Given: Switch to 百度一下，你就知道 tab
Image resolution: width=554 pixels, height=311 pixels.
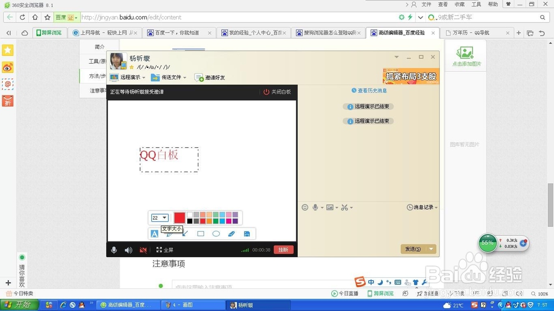Looking at the screenshot, I should tap(179, 33).
